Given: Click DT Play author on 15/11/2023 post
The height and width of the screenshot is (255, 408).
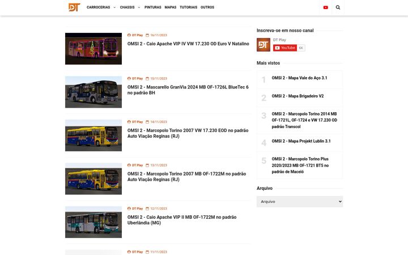Looking at the screenshot, I should coord(137,79).
